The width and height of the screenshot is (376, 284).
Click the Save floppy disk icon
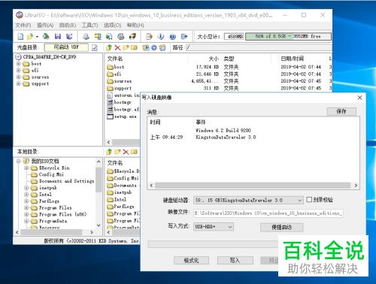(58, 37)
